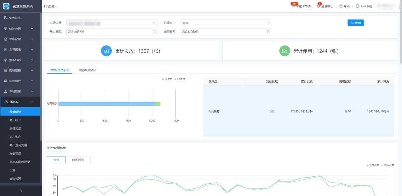The height and width of the screenshot is (196, 402).
Task: Click the help question mark icon
Action: tap(341, 6)
